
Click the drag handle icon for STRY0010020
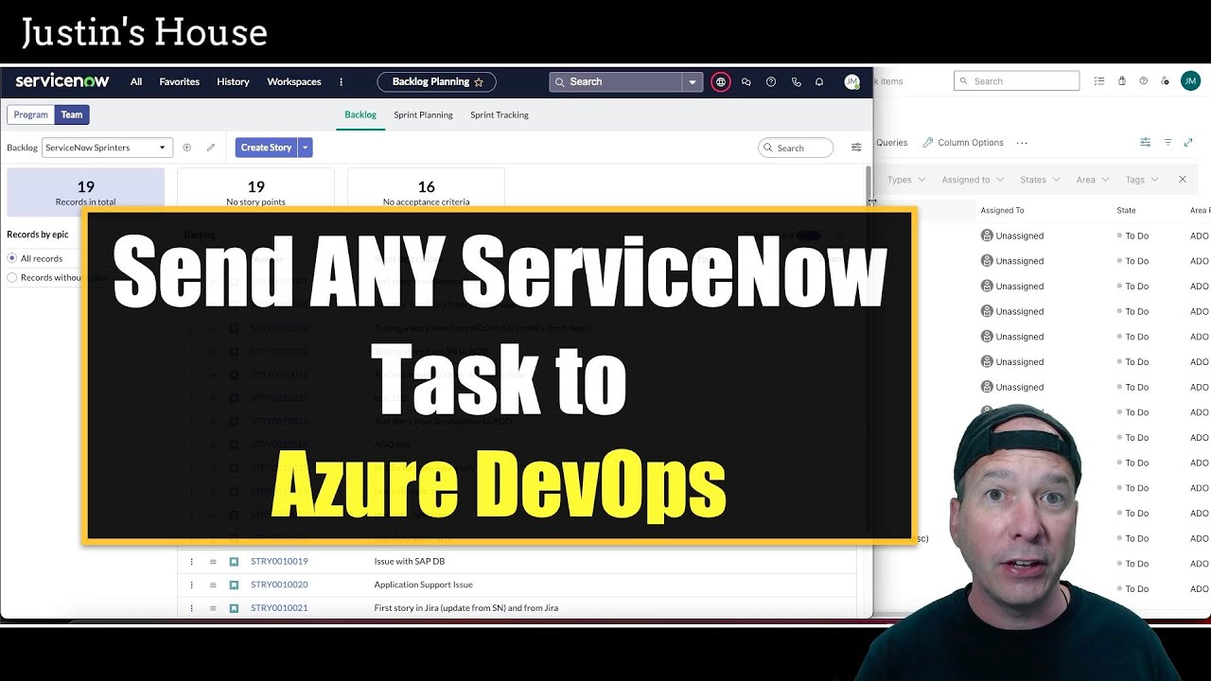pos(213,585)
